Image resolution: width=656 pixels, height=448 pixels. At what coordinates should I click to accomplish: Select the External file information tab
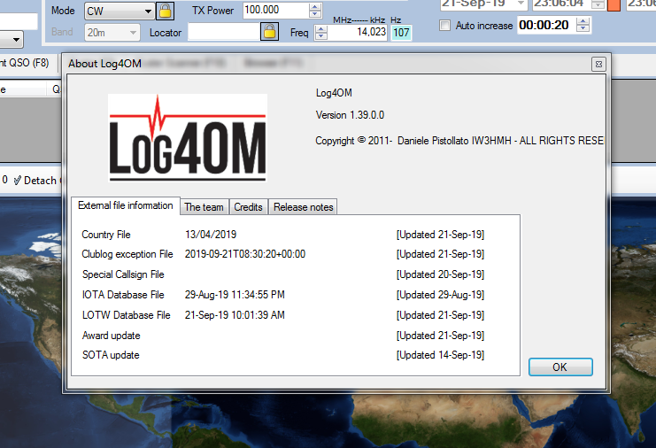click(x=126, y=205)
